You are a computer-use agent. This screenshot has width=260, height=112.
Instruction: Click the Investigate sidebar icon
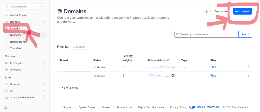pos(6,63)
